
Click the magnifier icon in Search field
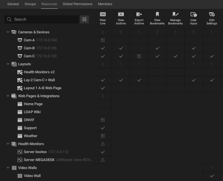pos(9,20)
